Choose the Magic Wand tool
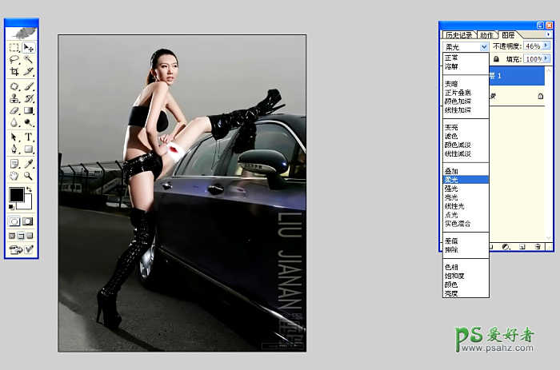Image resolution: width=560 pixels, height=370 pixels. (28, 60)
